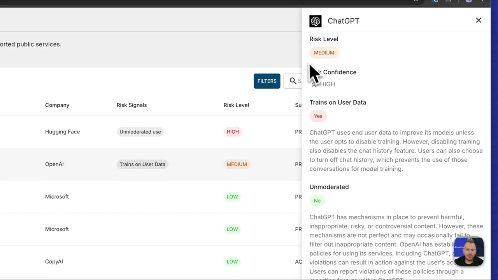Screen dimensions: 498x280
Task: Click the presenter webcam thumbnail
Action: click(469, 251)
